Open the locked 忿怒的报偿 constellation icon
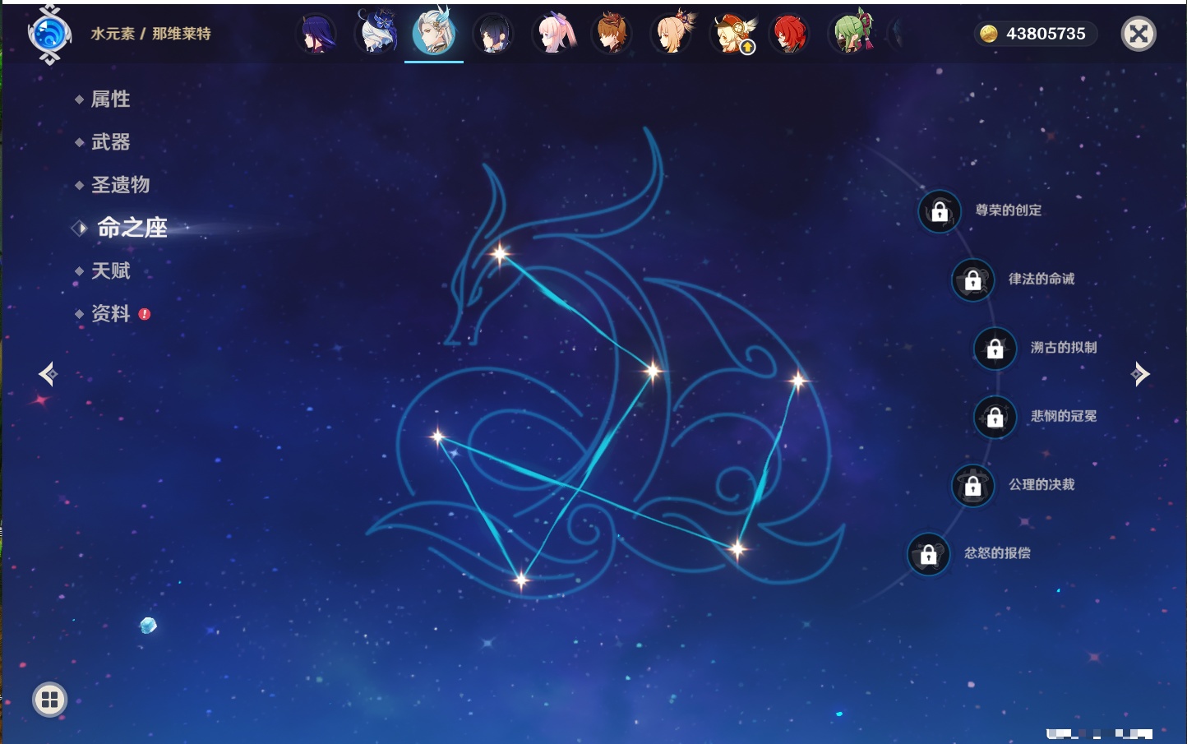 [928, 554]
